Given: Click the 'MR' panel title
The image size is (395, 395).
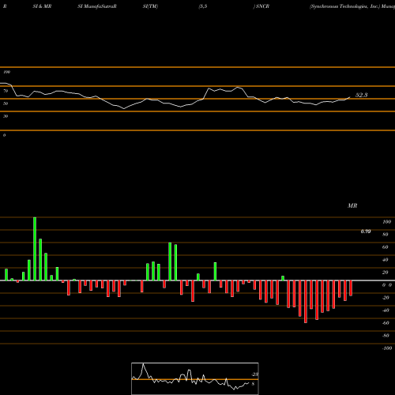Looking at the screenshot, I should pos(352,205).
